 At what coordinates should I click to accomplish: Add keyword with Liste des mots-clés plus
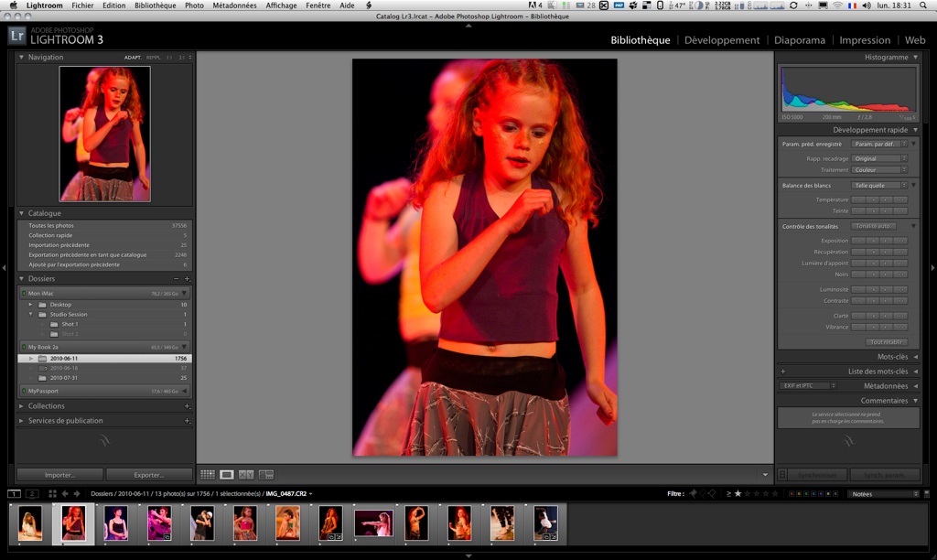point(783,372)
